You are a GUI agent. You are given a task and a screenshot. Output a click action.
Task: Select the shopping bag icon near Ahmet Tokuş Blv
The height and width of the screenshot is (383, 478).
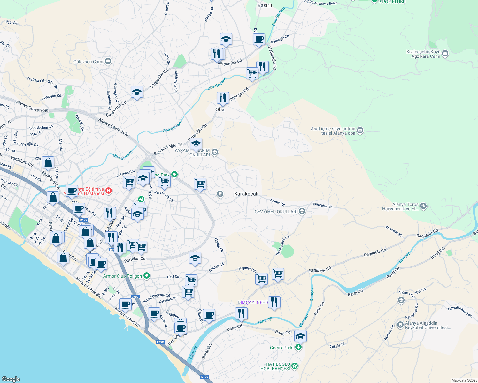pyautogui.click(x=63, y=258)
